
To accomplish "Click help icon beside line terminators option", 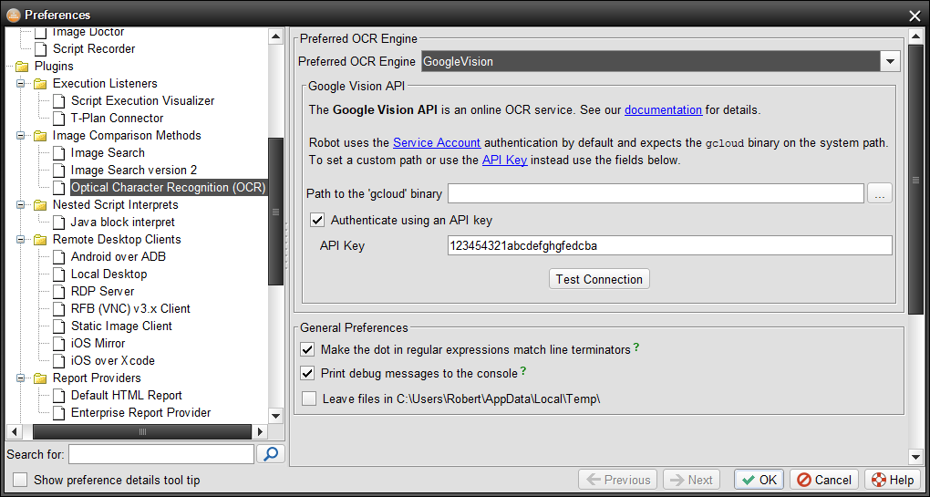I will 636,347.
